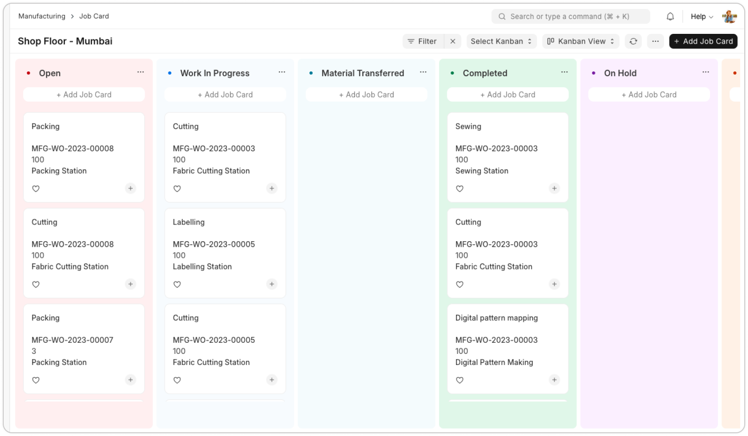Add Job Card in Work In Progress column

226,95
